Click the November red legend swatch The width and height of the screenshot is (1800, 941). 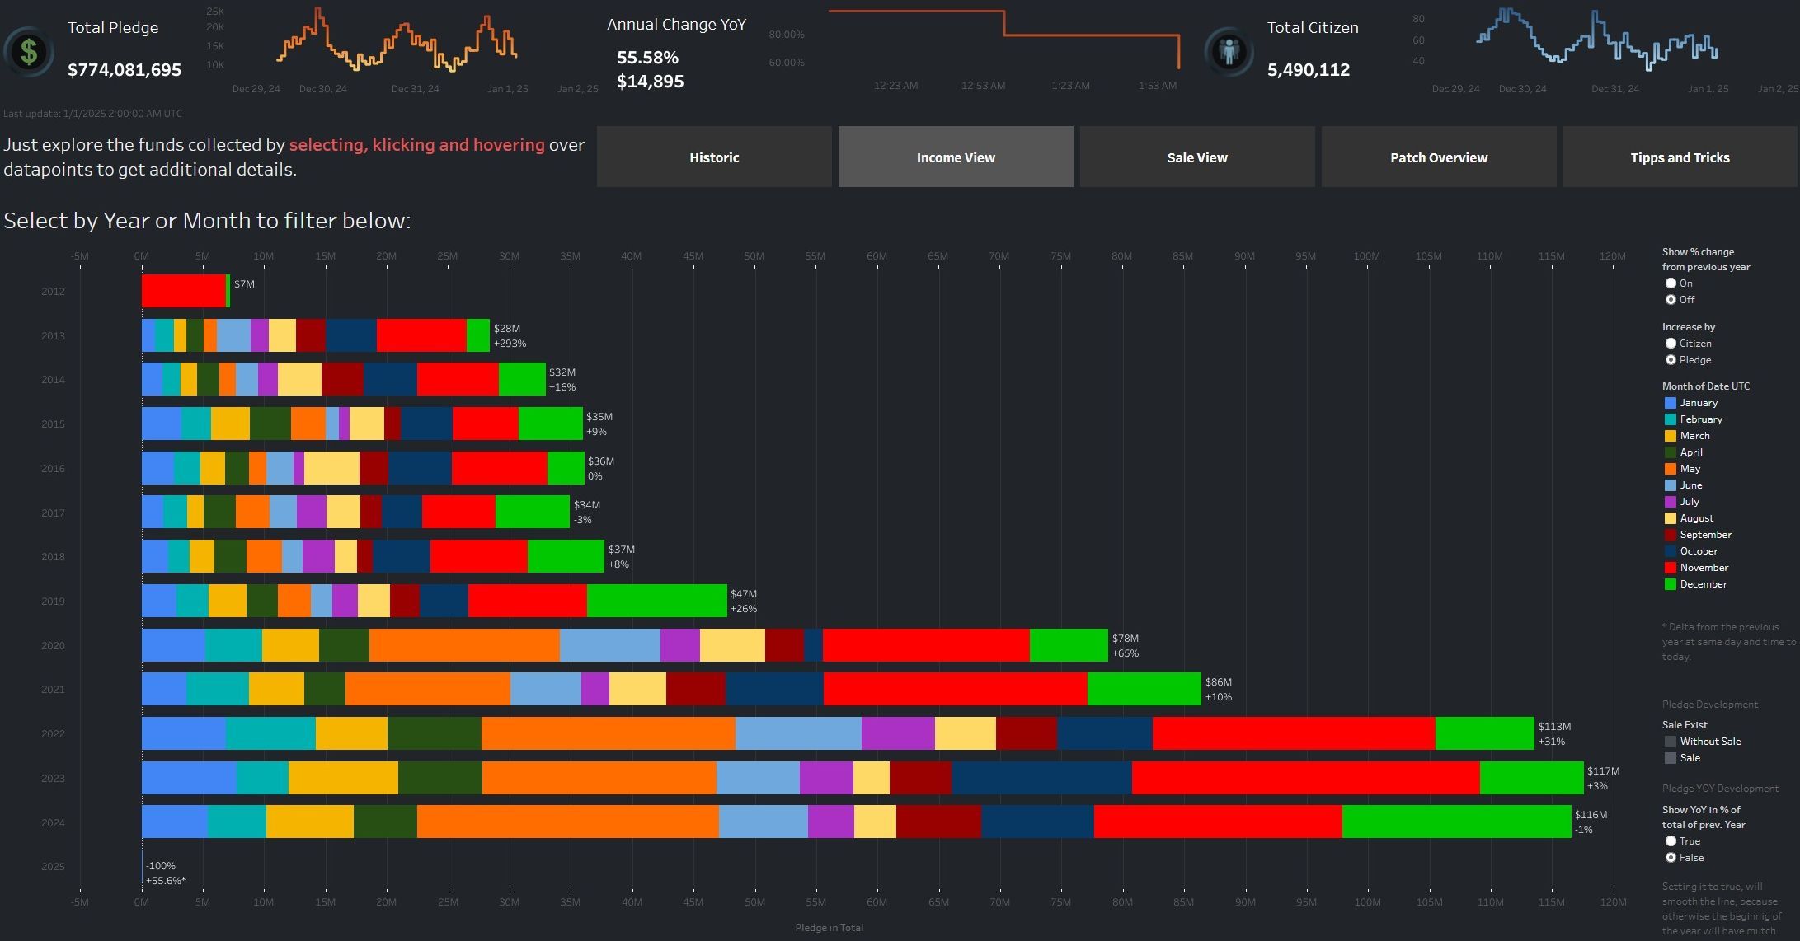pos(1671,568)
